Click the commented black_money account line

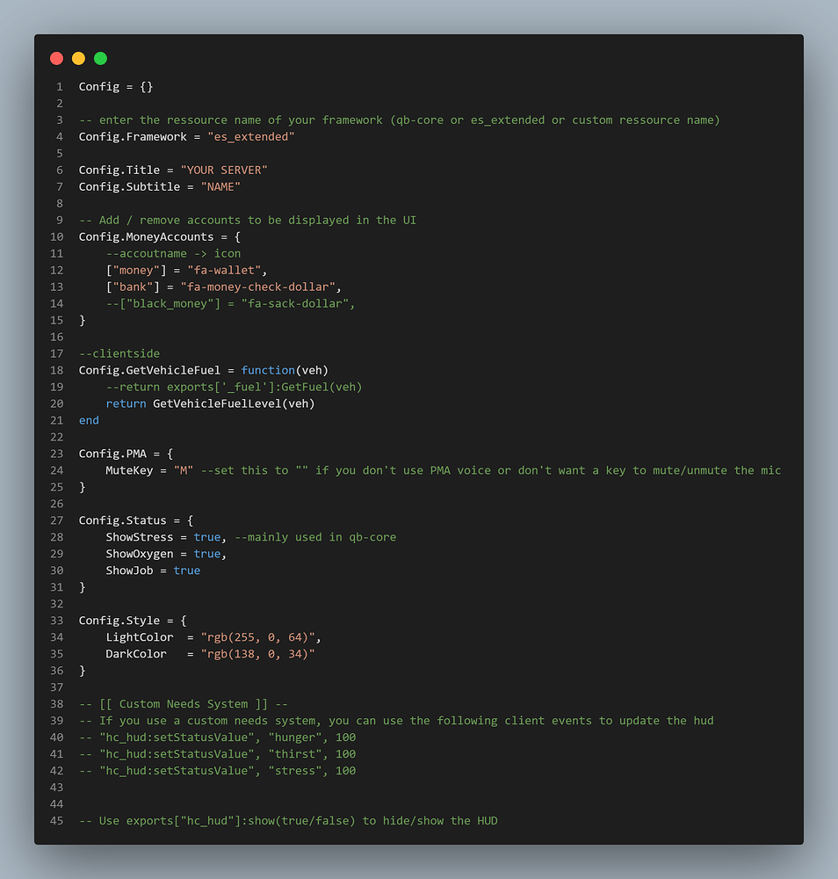(x=230, y=304)
